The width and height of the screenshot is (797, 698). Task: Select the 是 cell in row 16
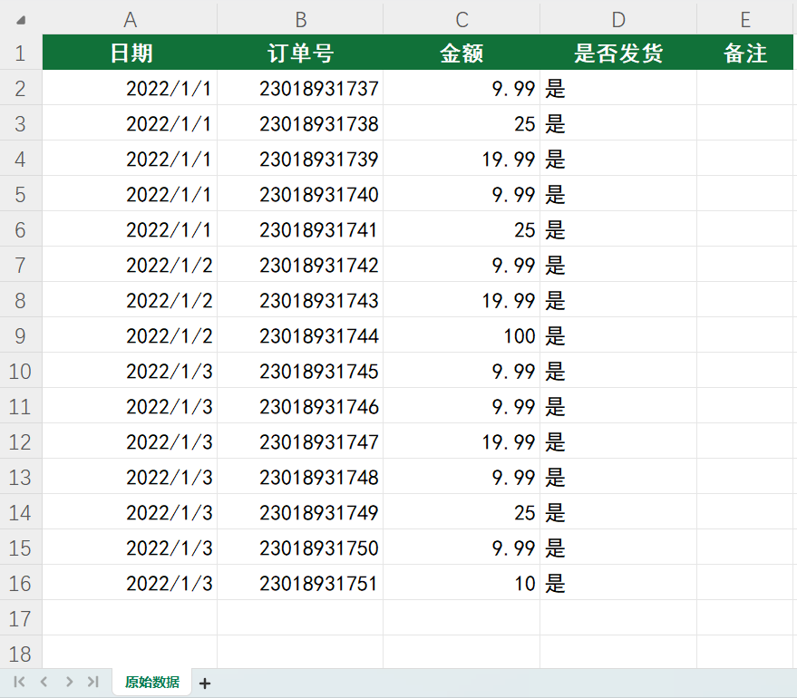click(618, 583)
